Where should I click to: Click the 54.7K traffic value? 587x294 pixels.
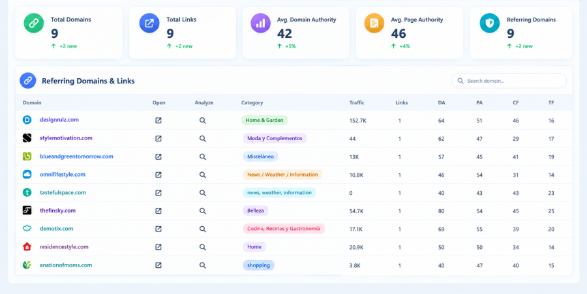pos(356,211)
